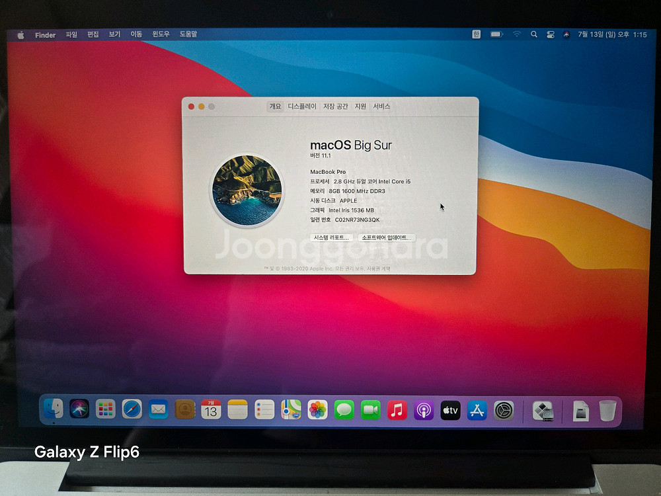The width and height of the screenshot is (661, 496).
Task: Click the 8GB 1600 MHz DDR3 text
Action: [357, 191]
